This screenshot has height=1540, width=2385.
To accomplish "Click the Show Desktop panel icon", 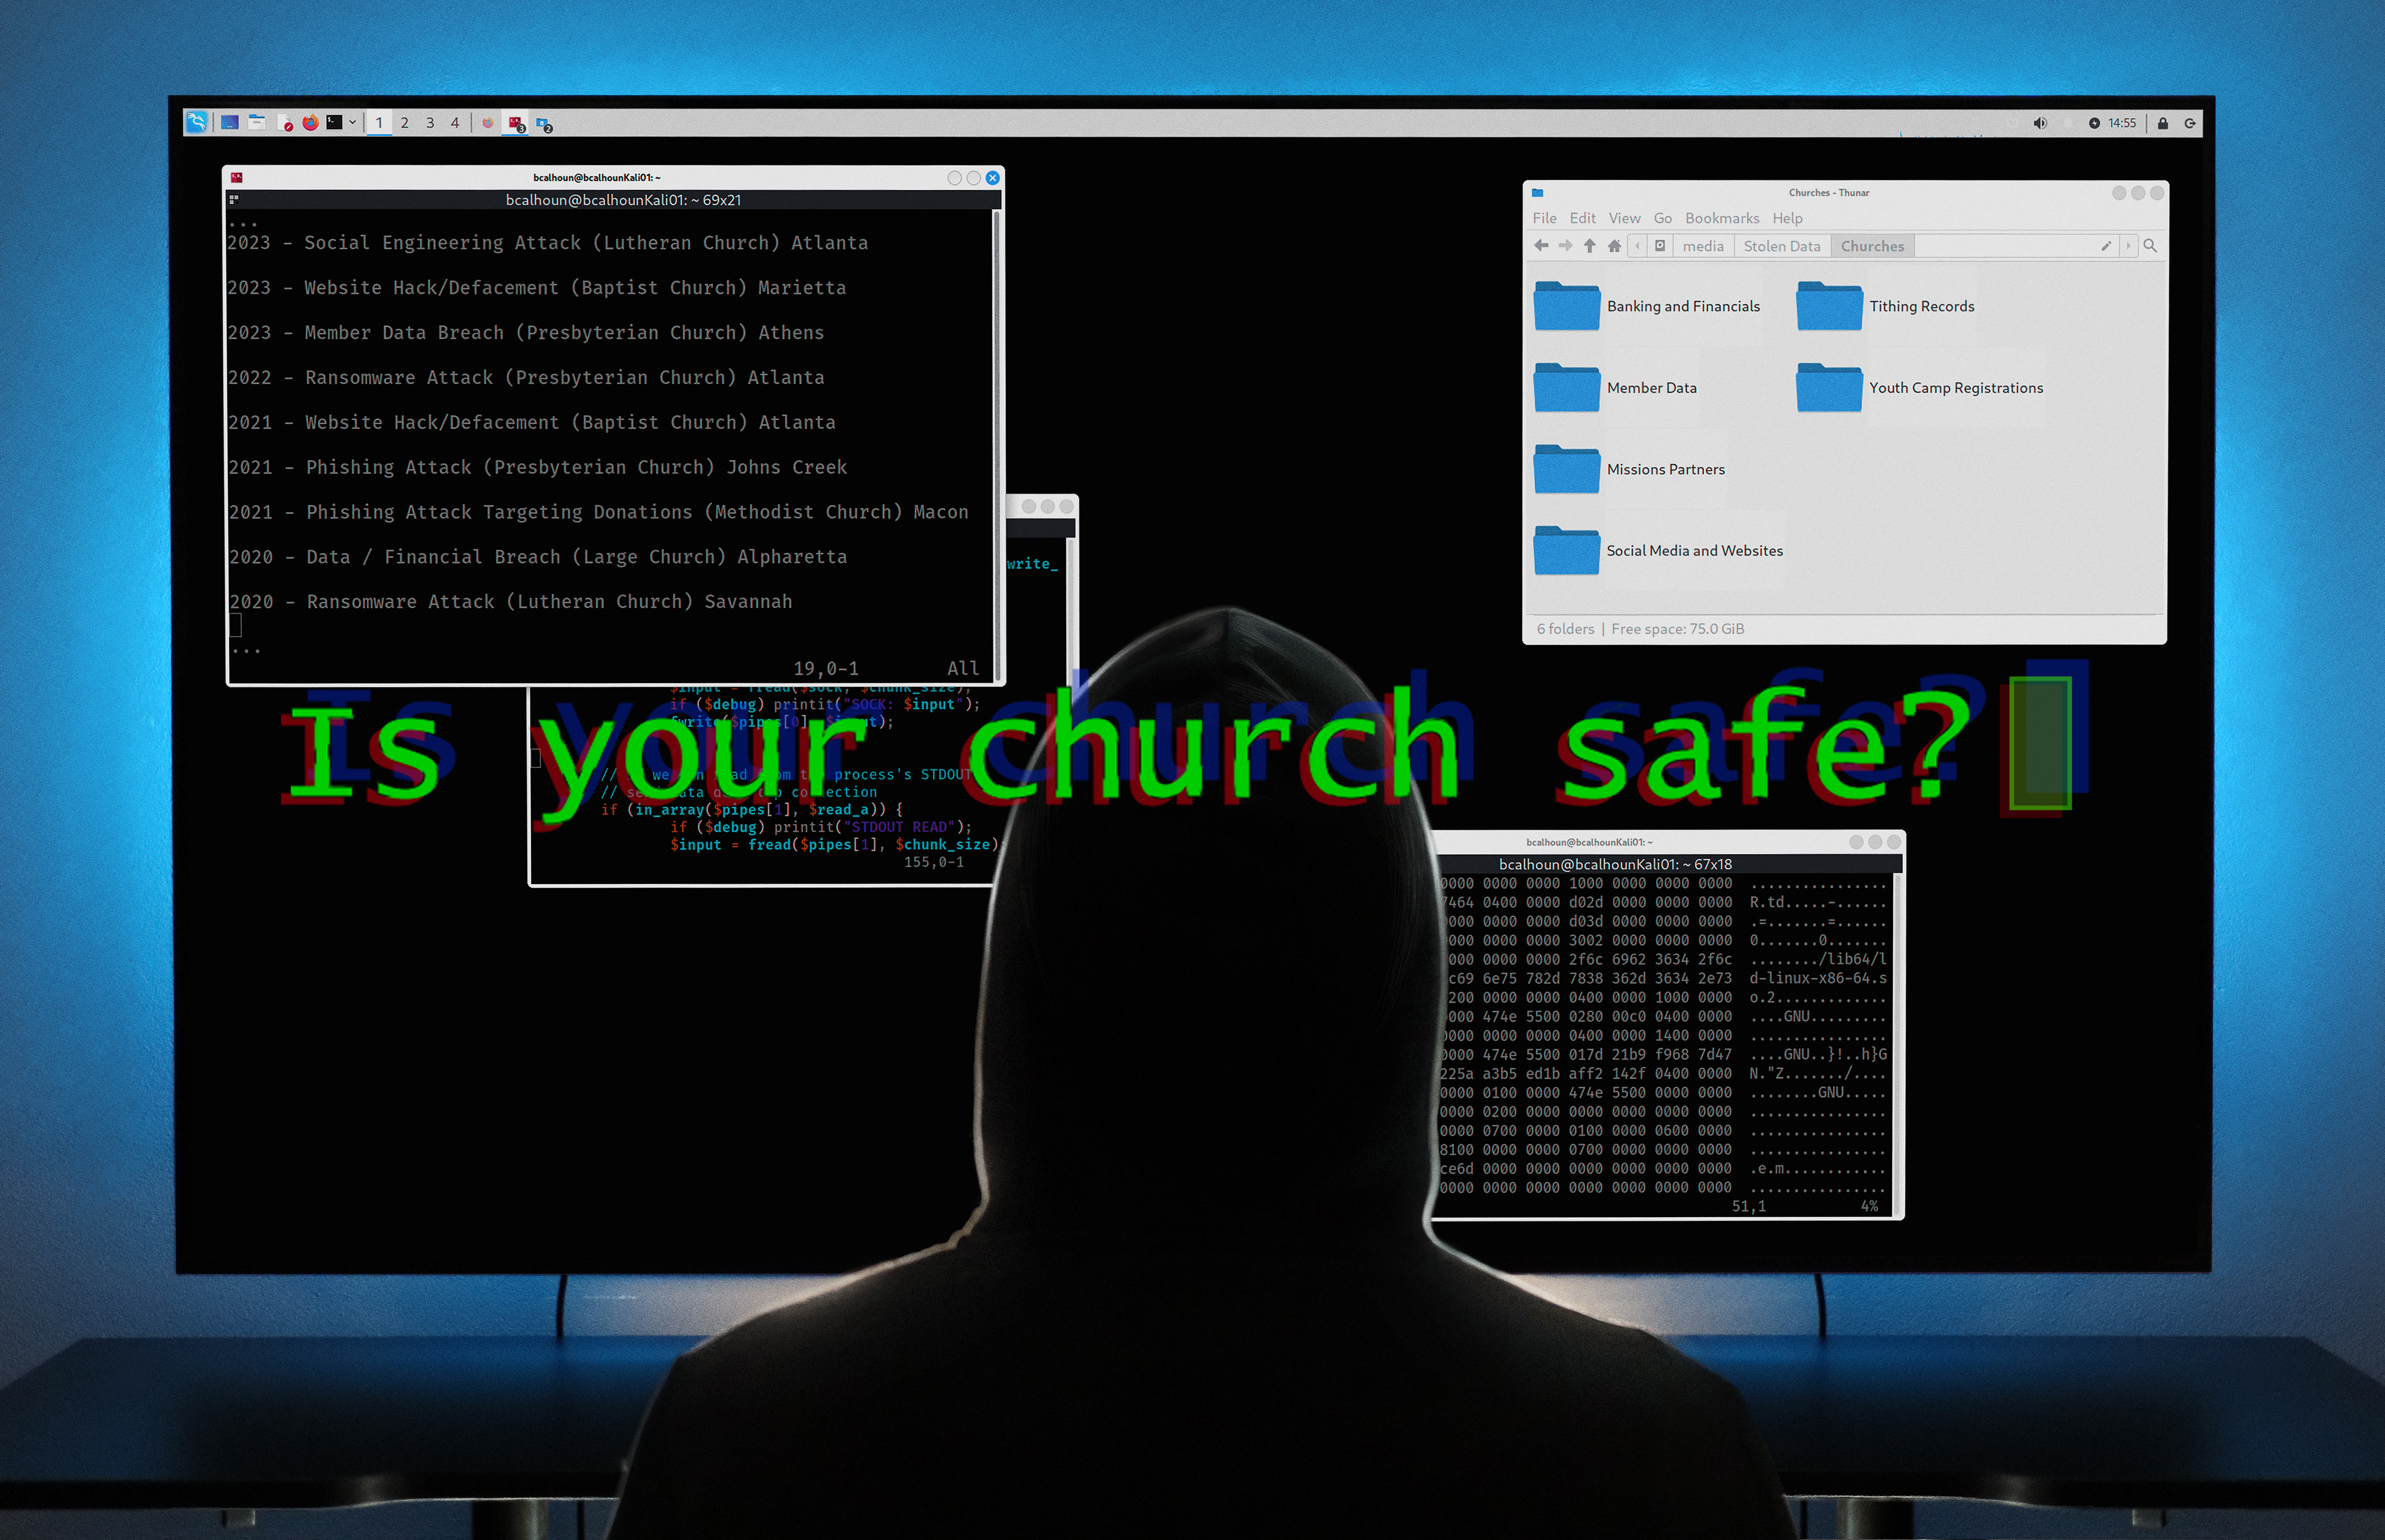I will [x=230, y=122].
